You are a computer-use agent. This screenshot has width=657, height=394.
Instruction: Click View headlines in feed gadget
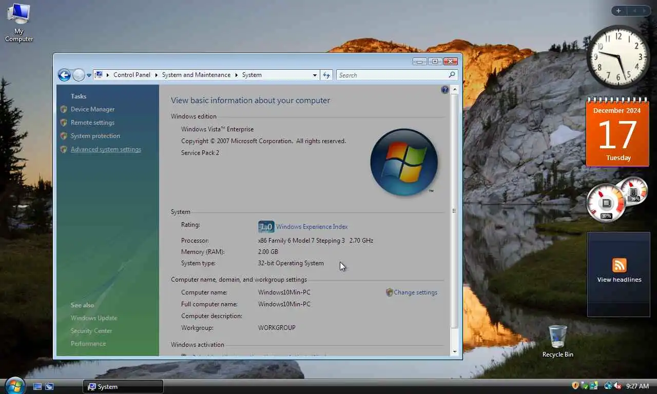619,280
